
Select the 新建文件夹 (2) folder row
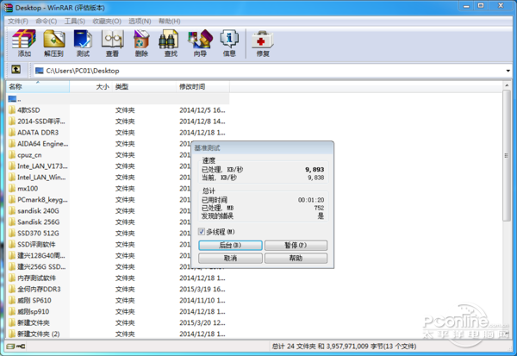coord(117,334)
